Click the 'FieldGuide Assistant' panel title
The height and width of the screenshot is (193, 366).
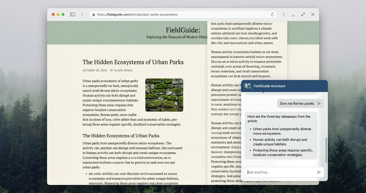click(x=269, y=86)
